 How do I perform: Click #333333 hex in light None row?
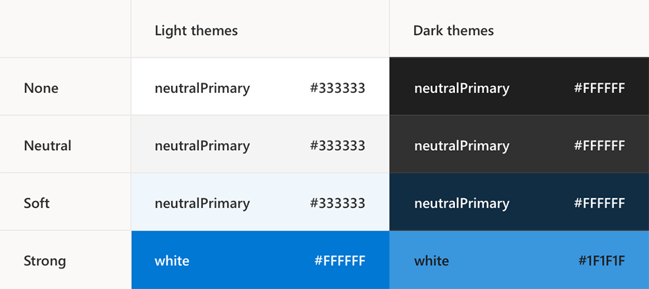[x=338, y=88]
